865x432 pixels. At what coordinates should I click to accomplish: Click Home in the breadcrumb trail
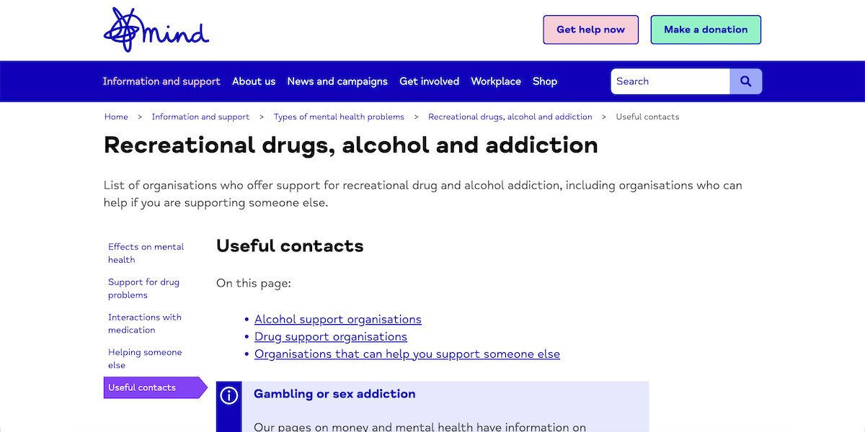pyautogui.click(x=116, y=117)
